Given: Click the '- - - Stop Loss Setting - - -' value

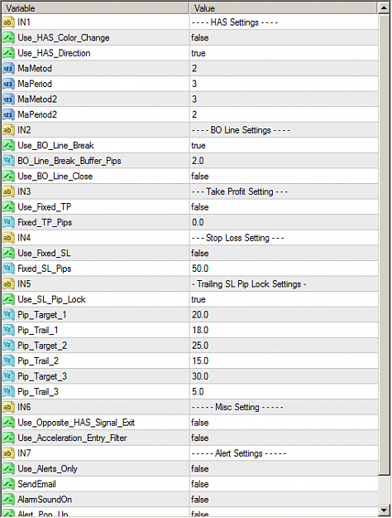Looking at the screenshot, I should click(237, 238).
